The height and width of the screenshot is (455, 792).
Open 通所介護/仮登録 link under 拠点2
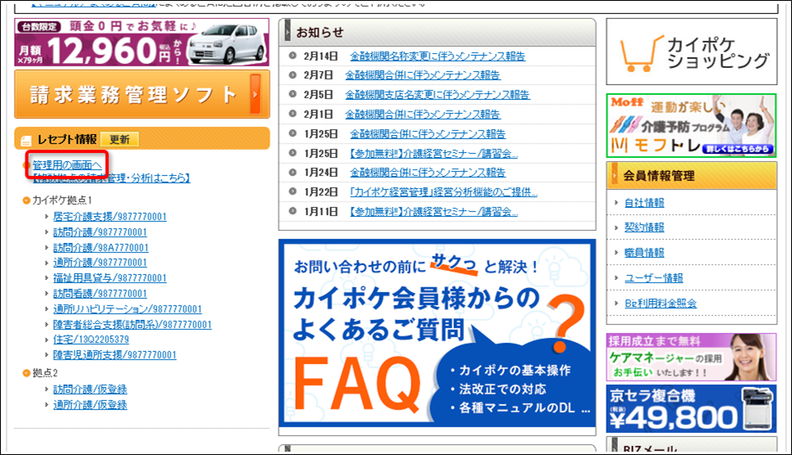click(90, 404)
